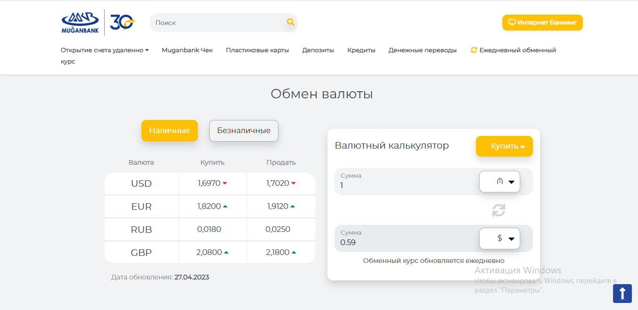Click the swap currencies refresh icon
Image resolution: width=638 pixels, height=310 pixels.
499,210
